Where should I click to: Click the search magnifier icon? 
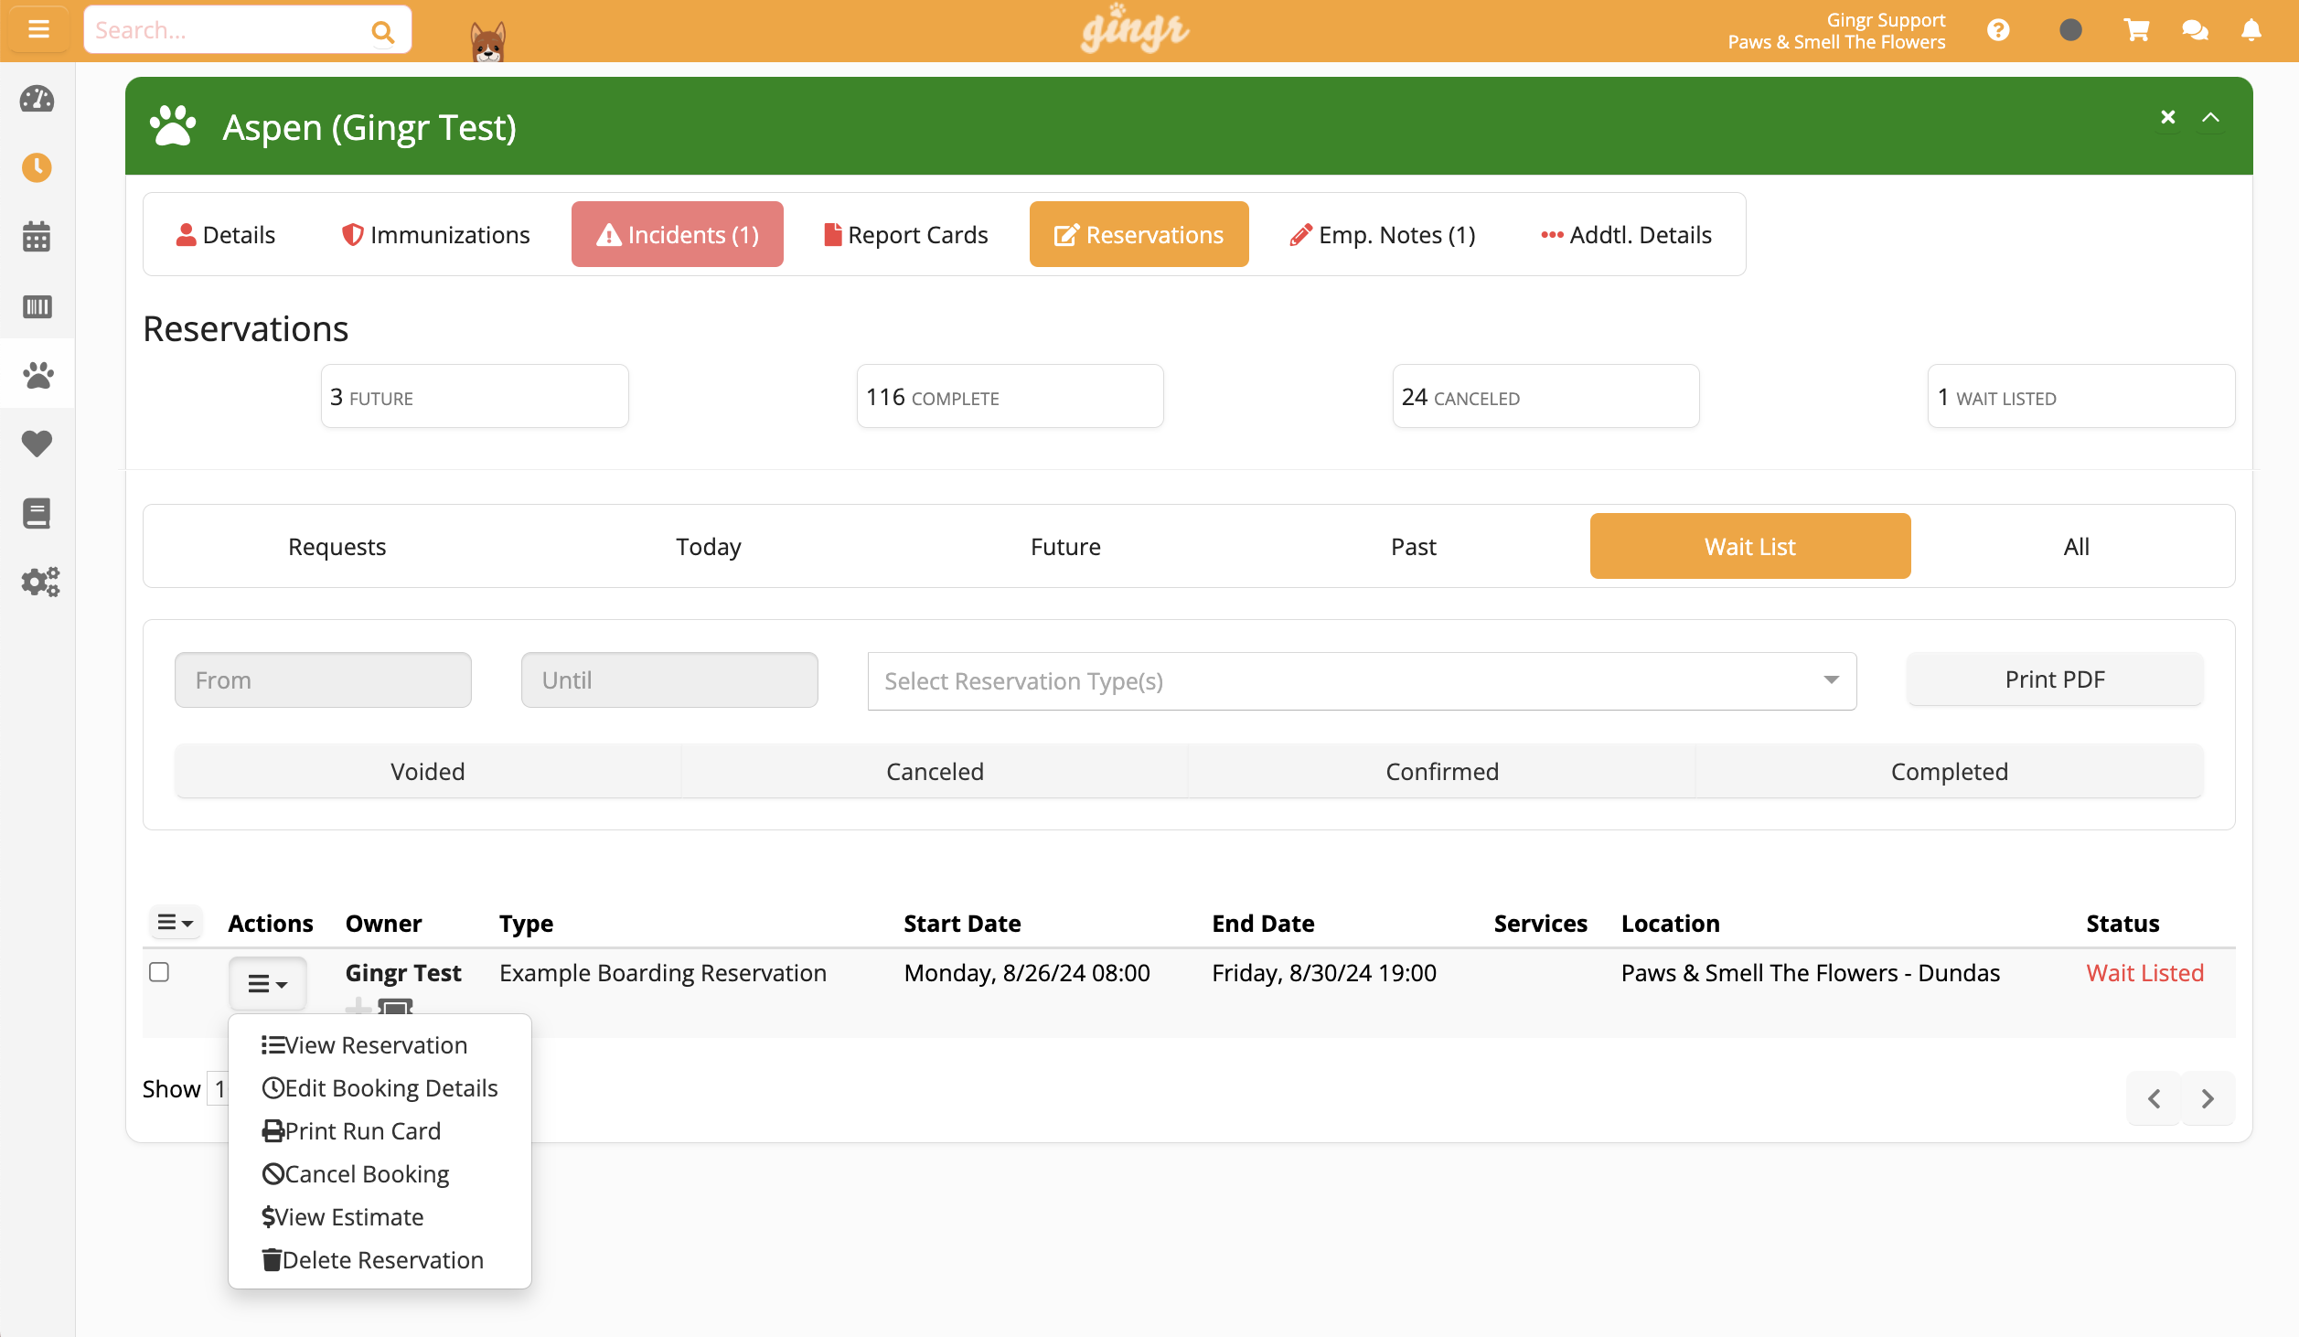point(382,32)
